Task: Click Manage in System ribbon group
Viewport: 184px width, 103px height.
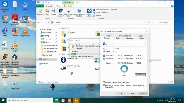Action: (x=97, y=15)
